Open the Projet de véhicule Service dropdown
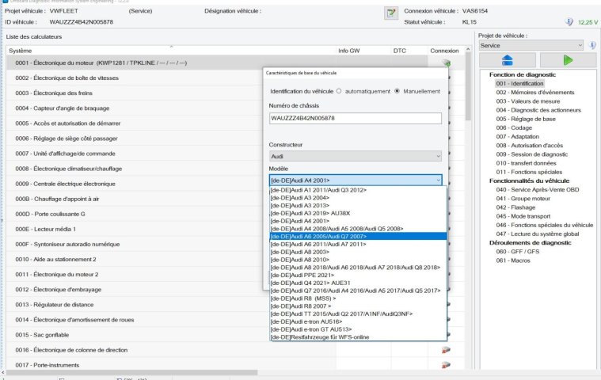Viewport: 601px width, 380px height. pyautogui.click(x=531, y=45)
